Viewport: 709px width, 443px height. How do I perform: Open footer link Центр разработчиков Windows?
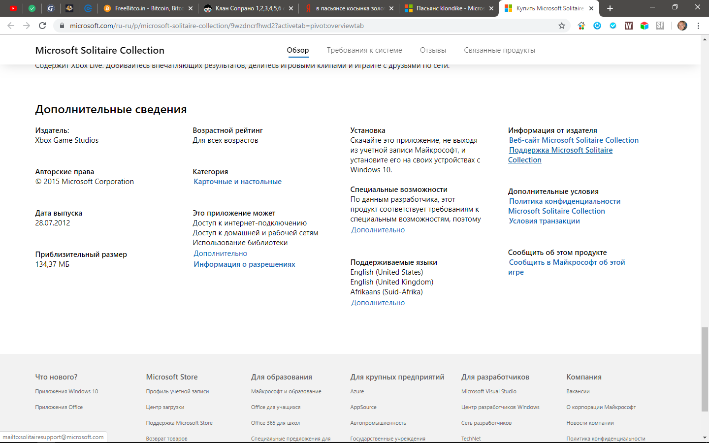tap(500, 407)
